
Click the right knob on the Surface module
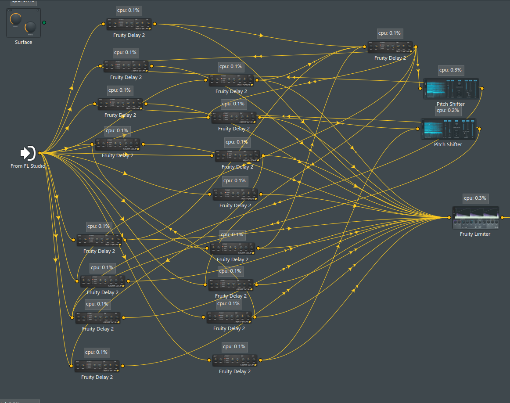click(30, 27)
